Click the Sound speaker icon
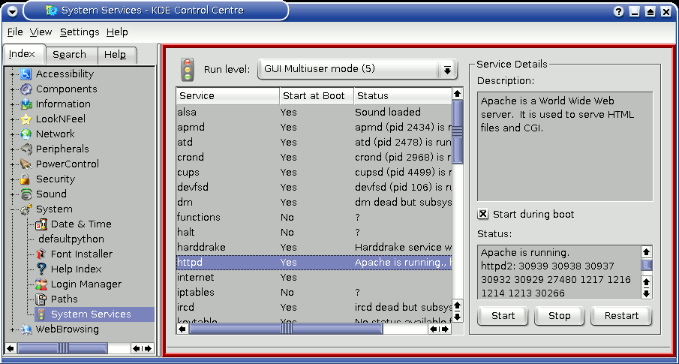This screenshot has height=364, width=679. point(26,194)
